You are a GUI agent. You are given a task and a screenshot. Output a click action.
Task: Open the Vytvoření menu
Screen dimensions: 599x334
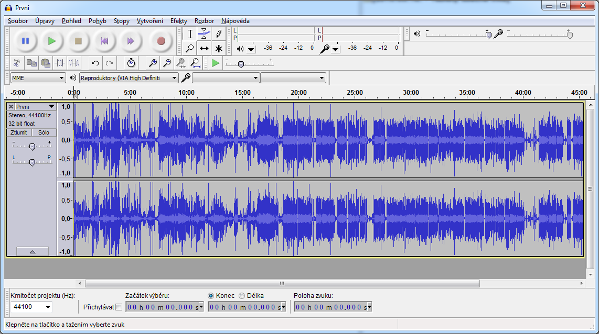(x=150, y=21)
